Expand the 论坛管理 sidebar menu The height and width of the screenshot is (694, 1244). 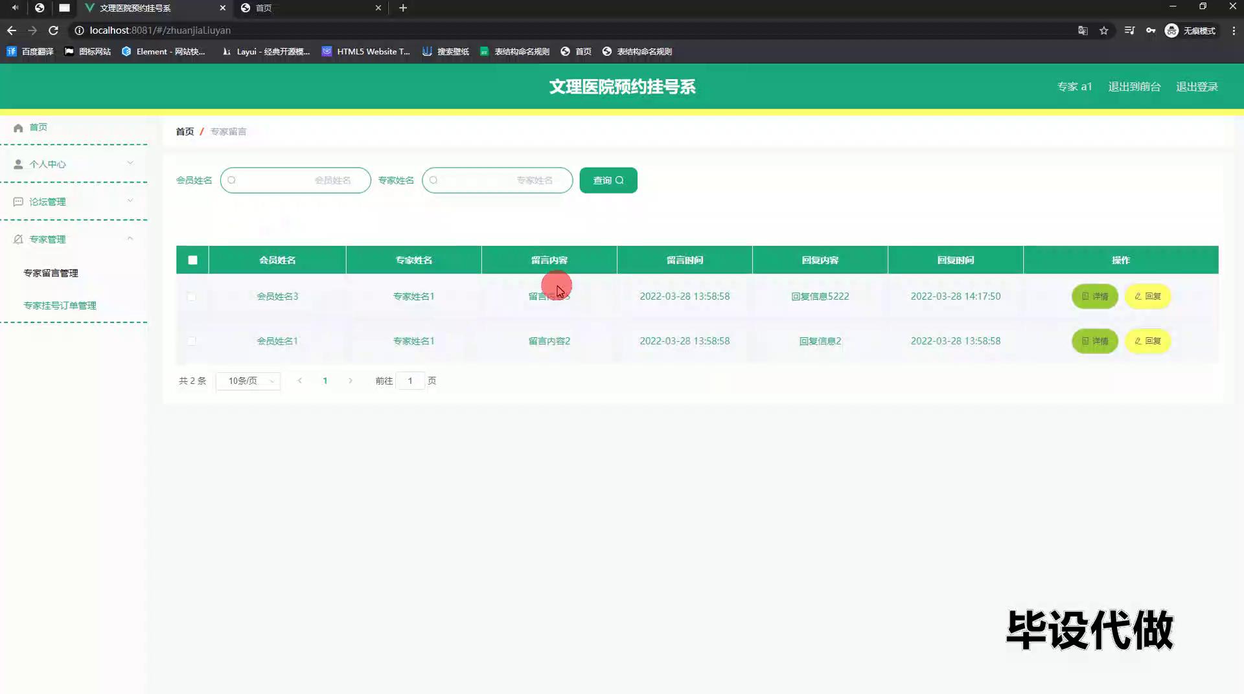coord(73,202)
